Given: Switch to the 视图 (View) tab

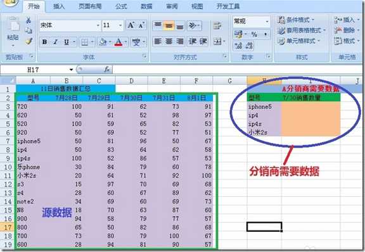Looking at the screenshot, I should point(197,6).
